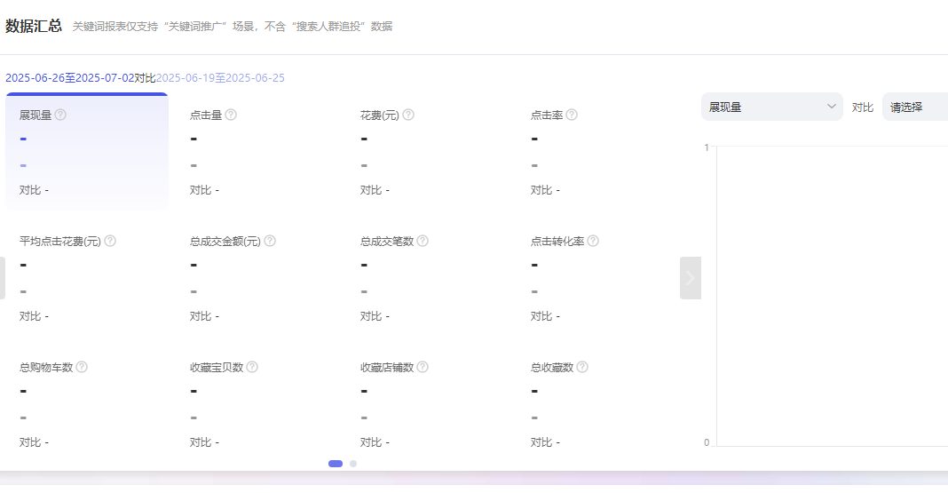Open the 请选择 comparison metric dropdown
Image resolution: width=948 pixels, height=493 pixels.
914,107
